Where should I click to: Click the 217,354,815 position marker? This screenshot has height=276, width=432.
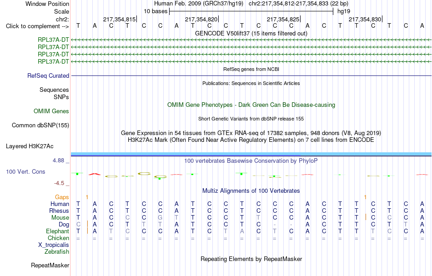click(120, 19)
